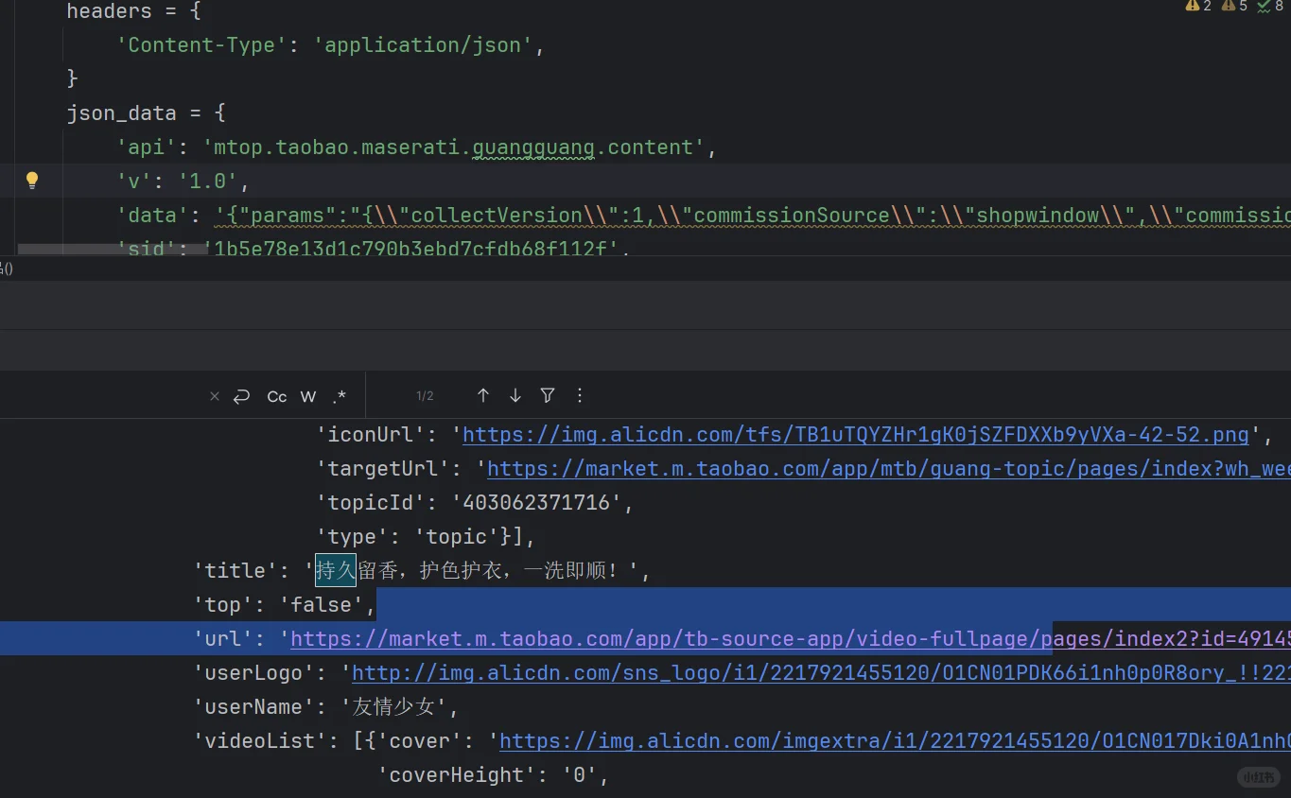Screen dimensions: 1291x798
Task: Open the userLogo sns_logo image link
Action: point(821,673)
